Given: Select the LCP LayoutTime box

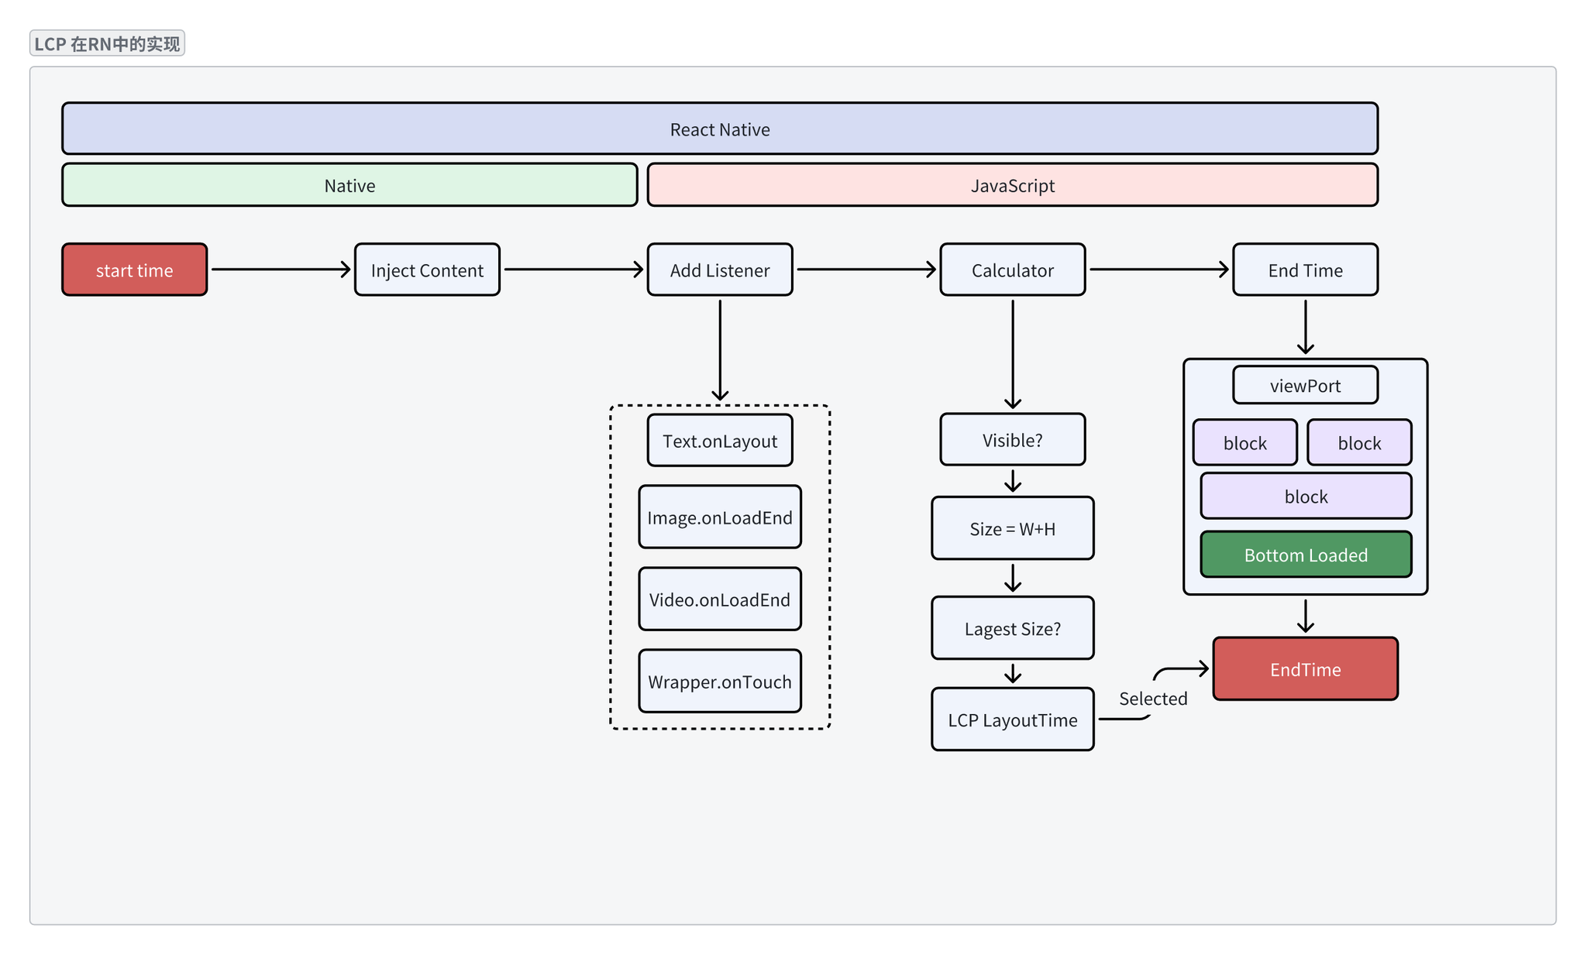Looking at the screenshot, I should [1013, 720].
